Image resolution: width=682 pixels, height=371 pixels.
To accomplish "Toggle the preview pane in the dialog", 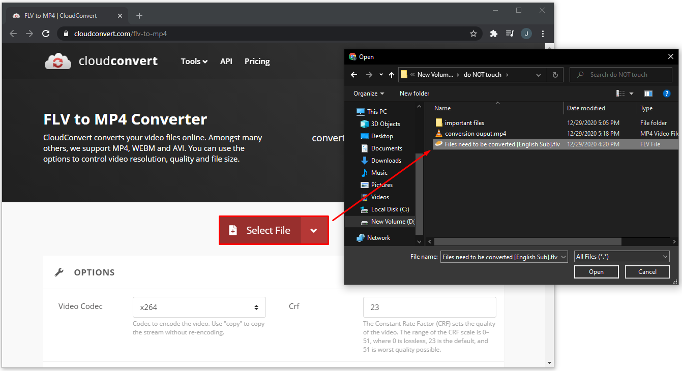I will point(648,94).
